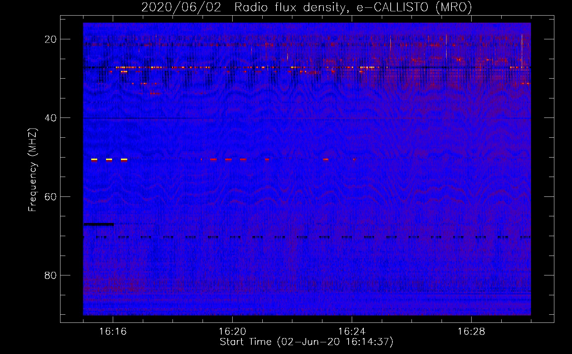Click the 'Start Time (02-Jun-20 16:14:37)' label
The width and height of the screenshot is (572, 354).
click(x=307, y=342)
